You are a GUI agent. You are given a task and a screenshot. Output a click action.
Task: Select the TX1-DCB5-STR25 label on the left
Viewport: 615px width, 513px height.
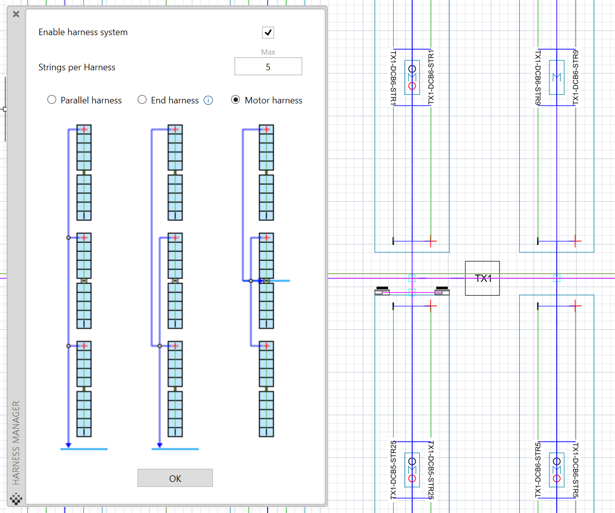click(394, 470)
